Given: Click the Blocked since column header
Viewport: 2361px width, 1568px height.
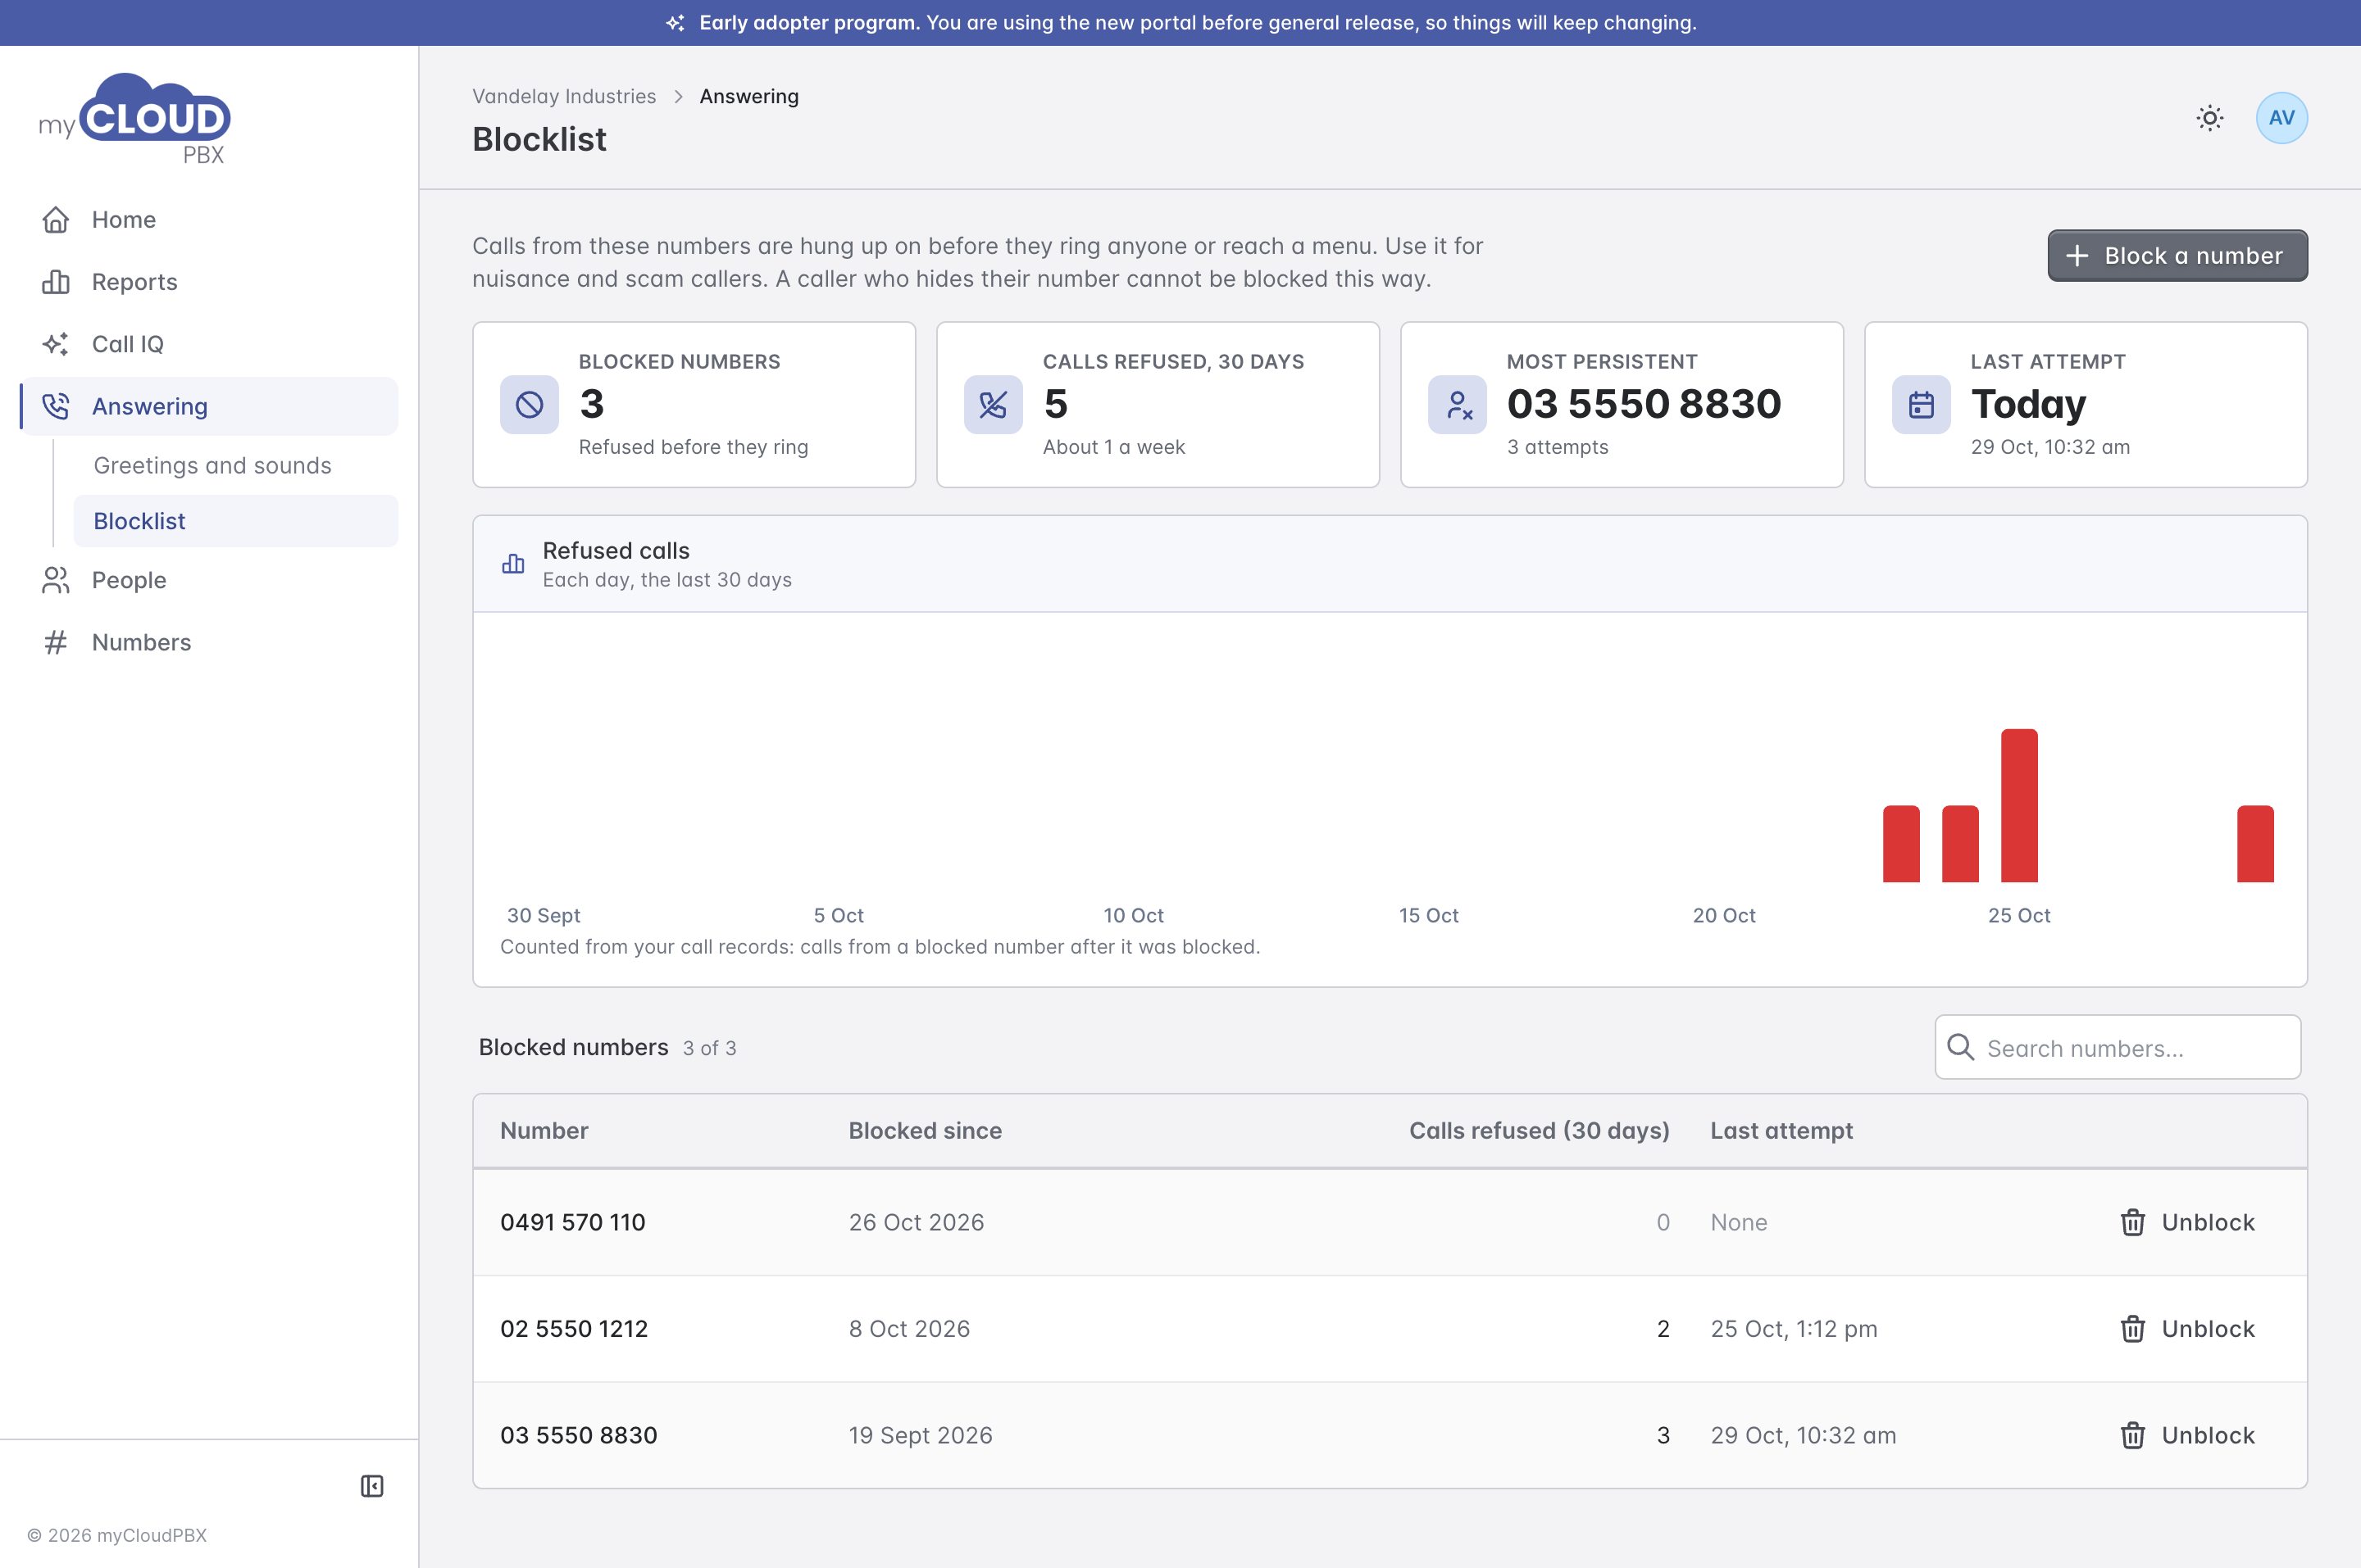Looking at the screenshot, I should (926, 1131).
